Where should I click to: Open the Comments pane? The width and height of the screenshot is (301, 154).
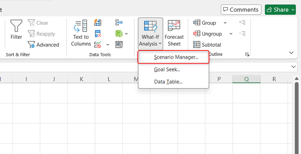[x=241, y=10]
